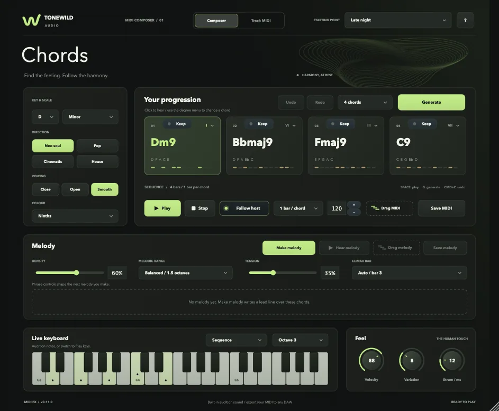Play the C4 key on the keyboard
499x411 pixels.
point(138,379)
